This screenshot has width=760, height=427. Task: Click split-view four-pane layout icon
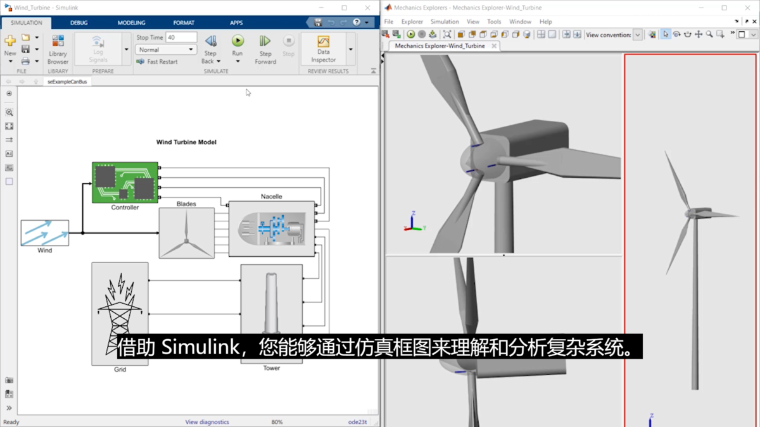pyautogui.click(x=541, y=35)
